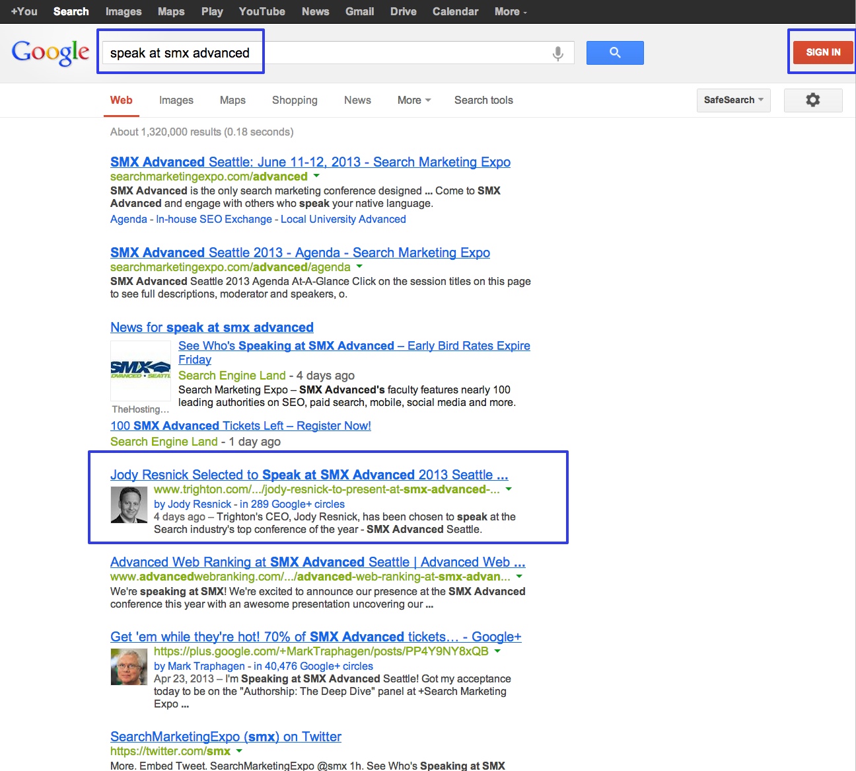Open Play in top black bar
This screenshot has width=856, height=771.
pos(212,11)
